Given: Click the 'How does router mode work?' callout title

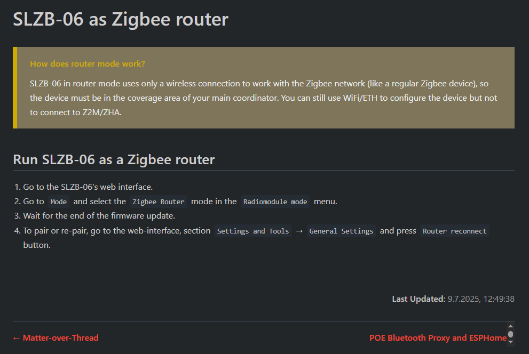Looking at the screenshot, I should [x=88, y=63].
